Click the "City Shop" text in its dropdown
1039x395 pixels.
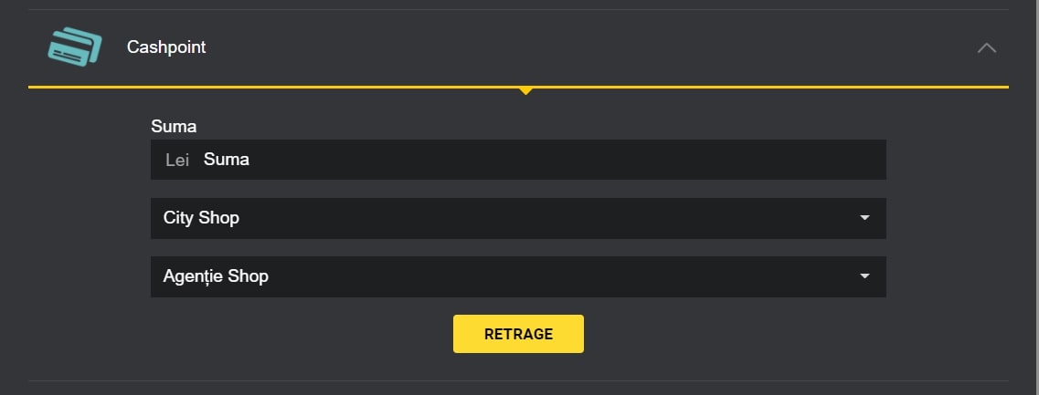[201, 218]
